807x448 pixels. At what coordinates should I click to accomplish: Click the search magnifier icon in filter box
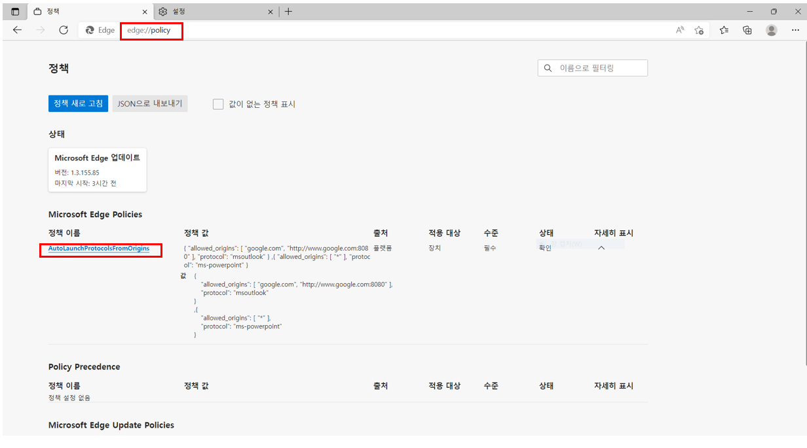tap(548, 68)
